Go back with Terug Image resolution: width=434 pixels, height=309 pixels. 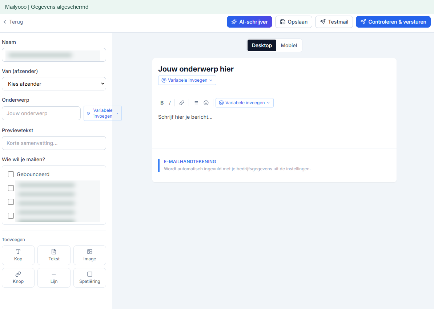[13, 22]
